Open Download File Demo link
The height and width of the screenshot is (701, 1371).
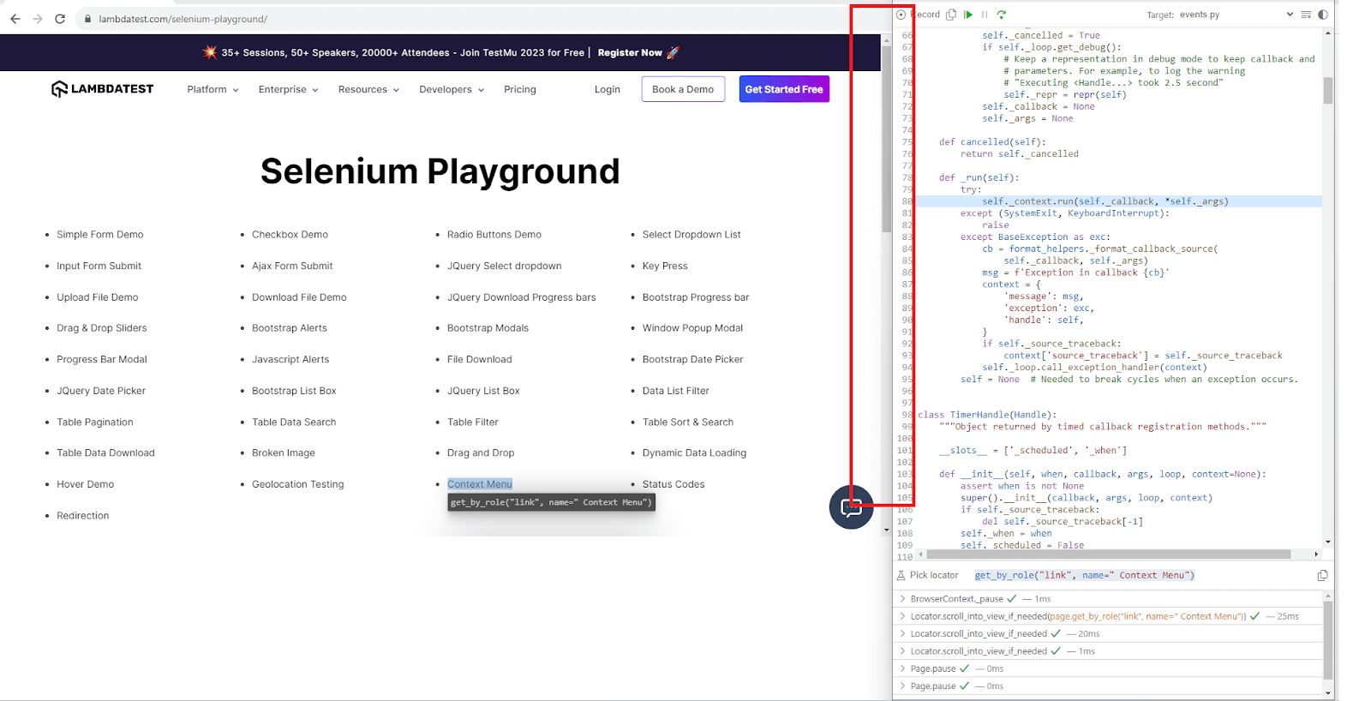[299, 297]
